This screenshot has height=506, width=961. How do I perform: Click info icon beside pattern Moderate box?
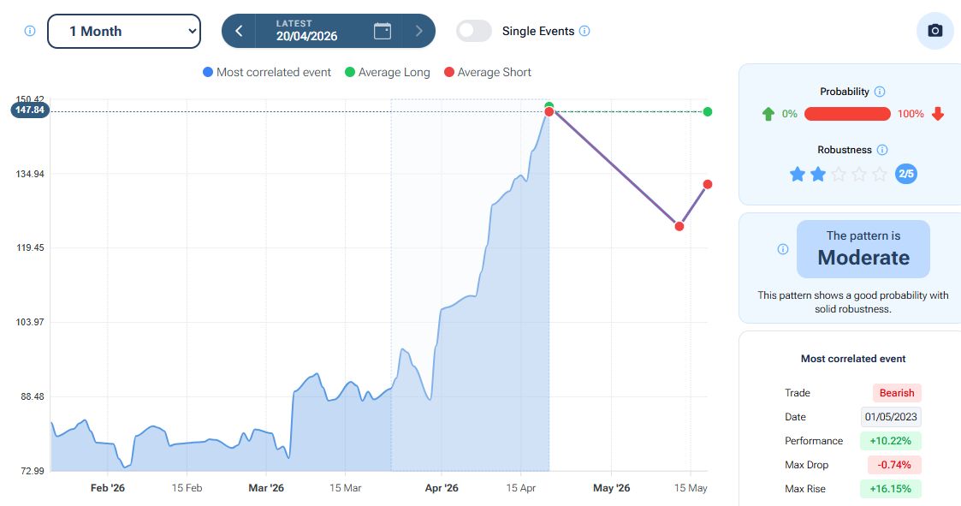coord(782,249)
